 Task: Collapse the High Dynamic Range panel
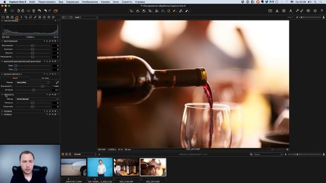(x=2, y=62)
